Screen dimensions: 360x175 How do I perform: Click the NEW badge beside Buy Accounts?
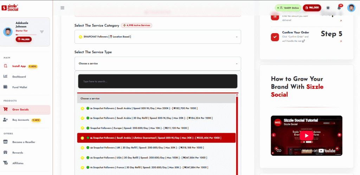point(36,120)
